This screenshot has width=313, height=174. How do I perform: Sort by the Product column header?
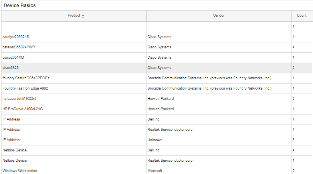coord(74,15)
